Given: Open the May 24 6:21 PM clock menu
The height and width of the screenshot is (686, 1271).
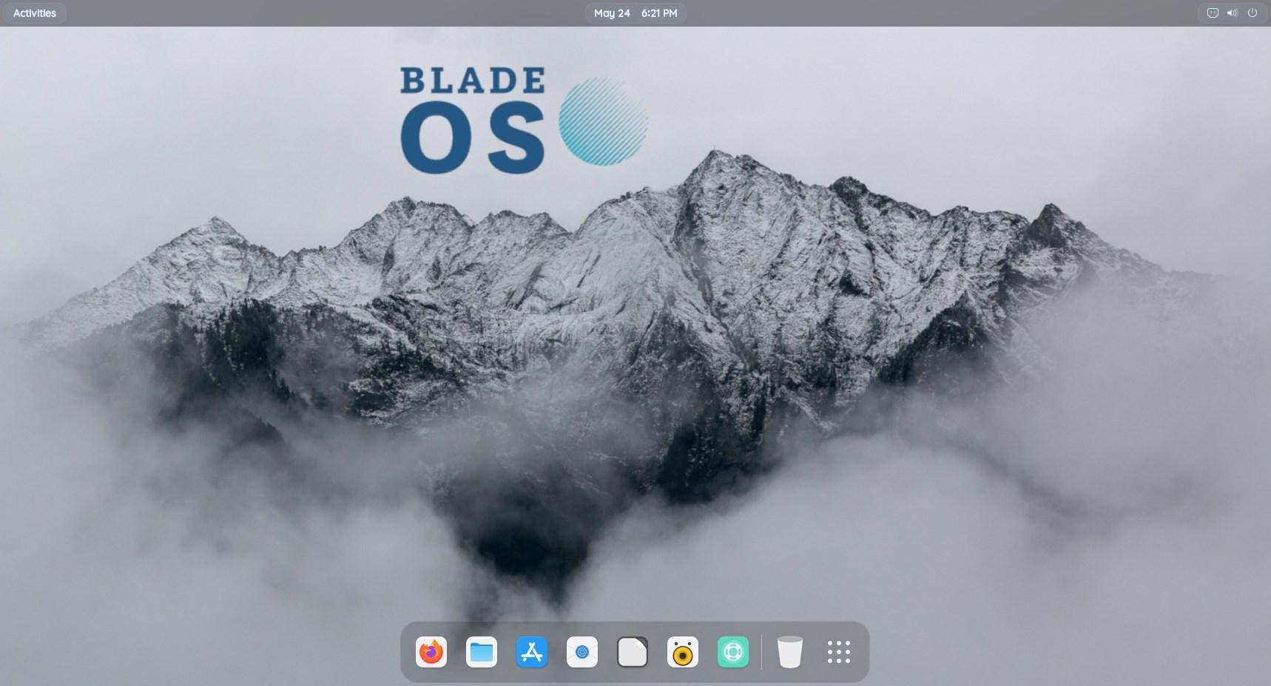Looking at the screenshot, I should pyautogui.click(x=635, y=13).
